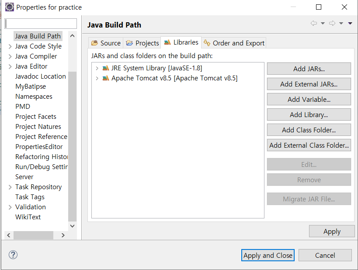Screen dimensions: 358x270
Task: Click the filter text input field
Action: 41,24
